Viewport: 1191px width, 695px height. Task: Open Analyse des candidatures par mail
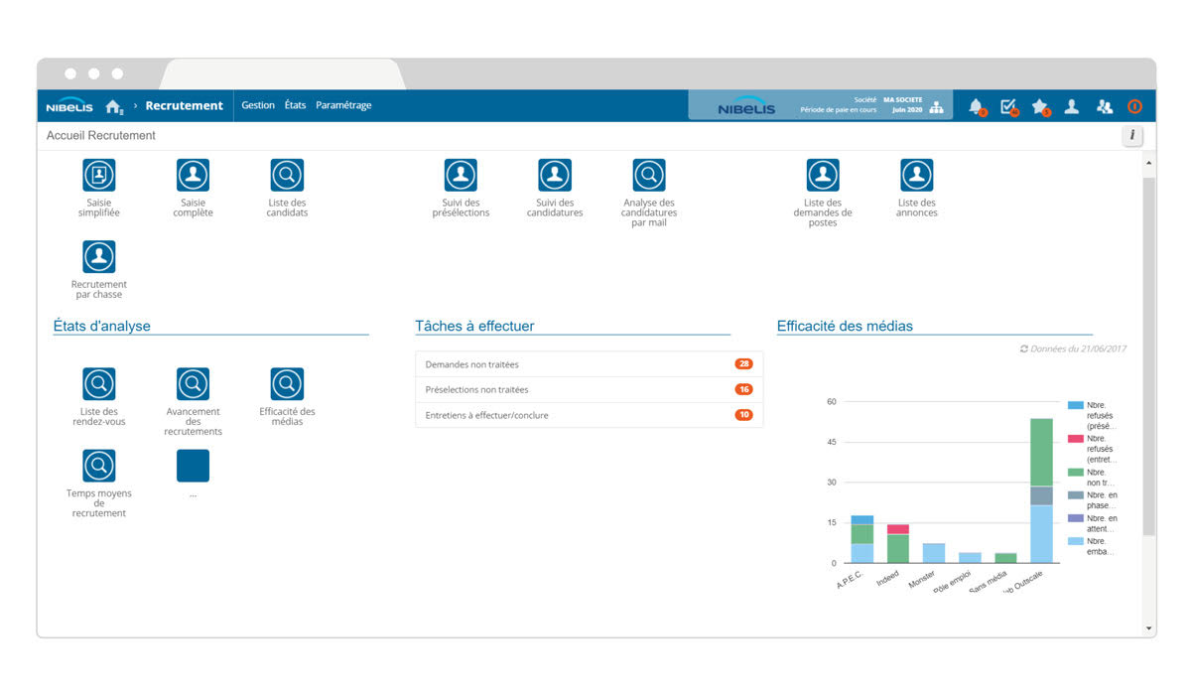pyautogui.click(x=649, y=176)
